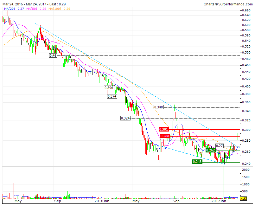Click the 0.27 price level label

[220, 146]
